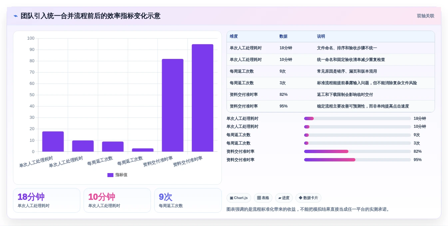Click 统一命名和固定验收清单减少重复检查 description
448x226 pixels.
click(x=351, y=60)
